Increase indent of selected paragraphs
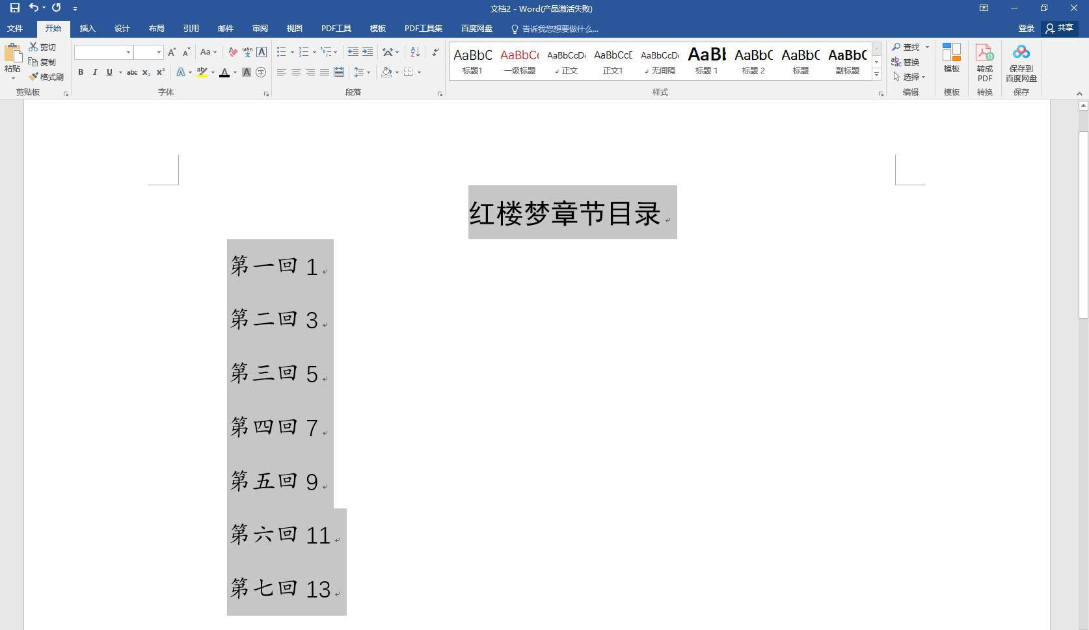The image size is (1089, 630). [368, 52]
